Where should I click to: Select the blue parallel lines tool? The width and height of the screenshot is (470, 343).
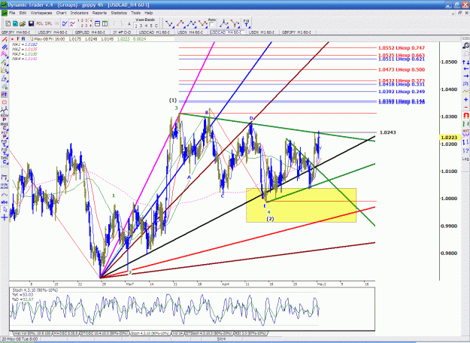tap(5, 47)
